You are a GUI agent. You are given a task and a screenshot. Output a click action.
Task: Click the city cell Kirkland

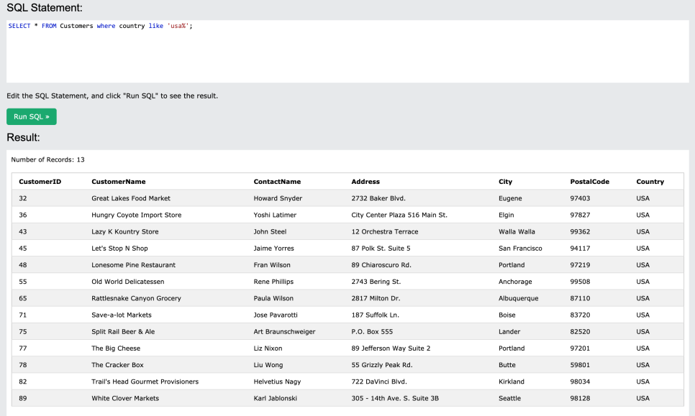point(512,382)
